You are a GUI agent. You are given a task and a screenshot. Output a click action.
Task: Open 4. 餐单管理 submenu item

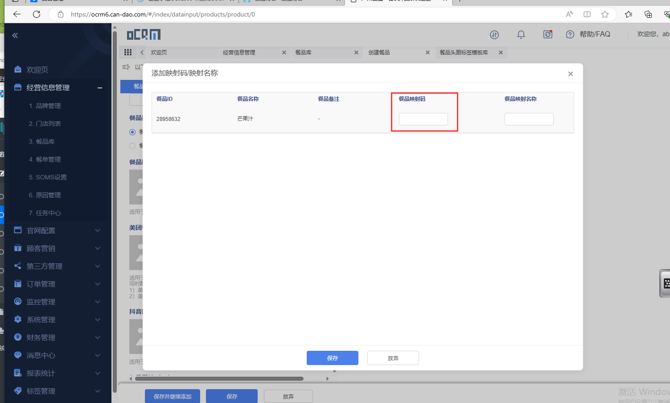tap(45, 159)
